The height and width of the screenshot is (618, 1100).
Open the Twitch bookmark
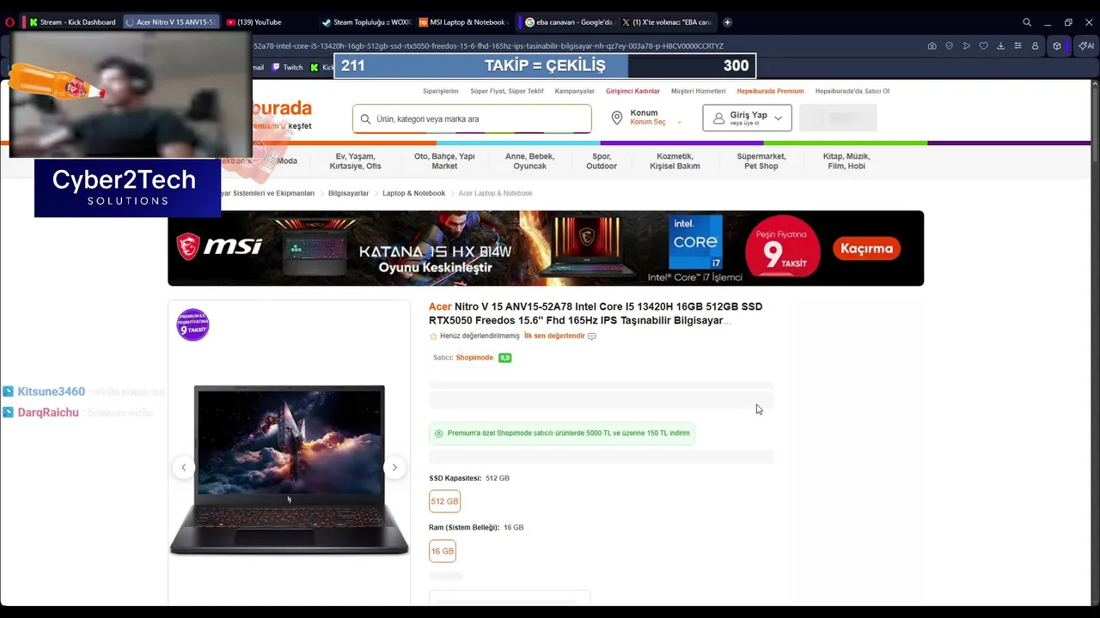[288, 67]
